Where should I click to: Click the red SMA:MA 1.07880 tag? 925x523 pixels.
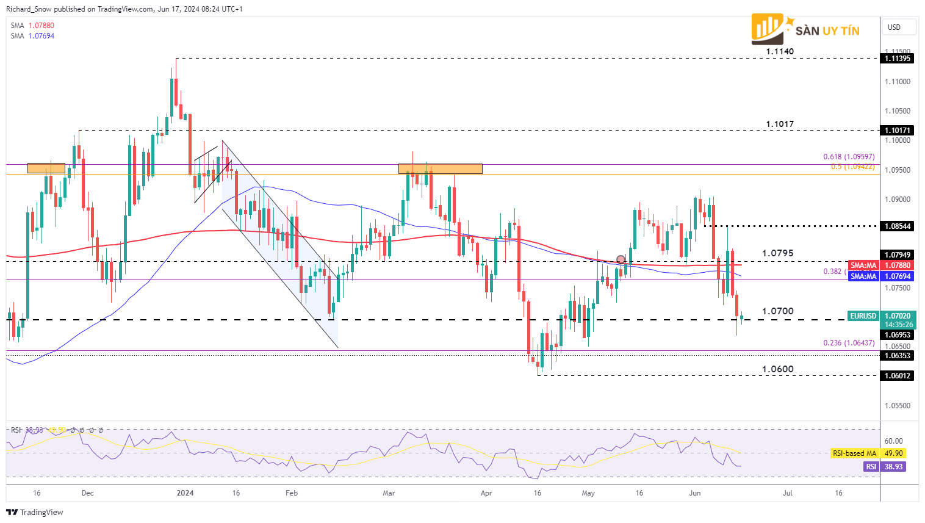[x=881, y=265]
